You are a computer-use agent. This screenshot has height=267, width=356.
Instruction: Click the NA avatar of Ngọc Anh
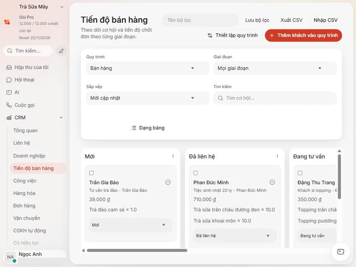[x=10, y=257]
